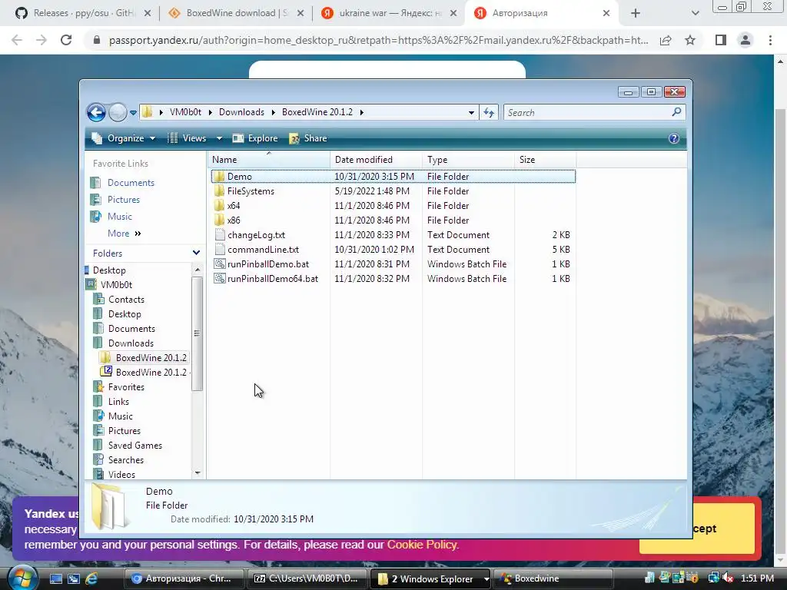Click the search magnifier icon in Explorer
Screen dimensions: 787x590
[676, 112]
